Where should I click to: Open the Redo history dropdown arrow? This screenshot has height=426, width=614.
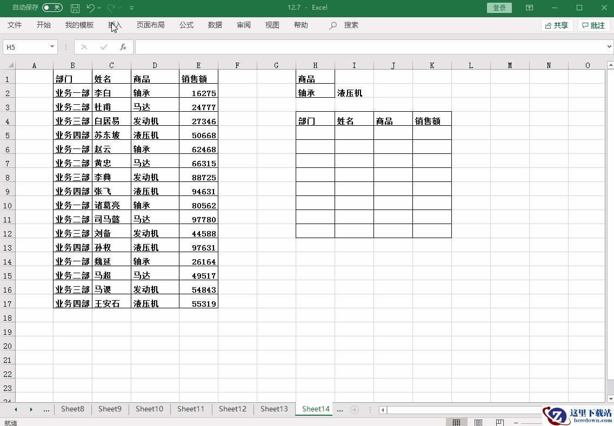point(120,8)
